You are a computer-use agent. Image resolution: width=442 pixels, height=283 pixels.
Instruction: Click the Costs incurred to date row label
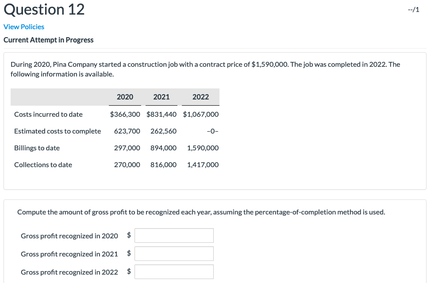(x=48, y=114)
